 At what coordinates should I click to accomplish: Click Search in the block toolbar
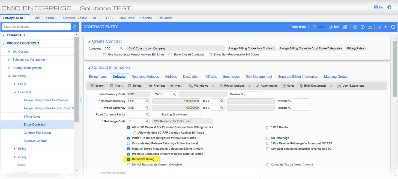(x=97, y=86)
